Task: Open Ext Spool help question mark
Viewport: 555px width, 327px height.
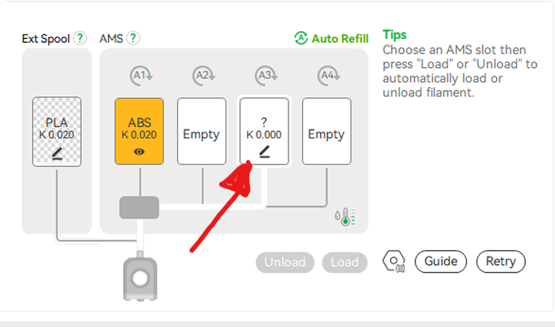Action: pyautogui.click(x=81, y=39)
